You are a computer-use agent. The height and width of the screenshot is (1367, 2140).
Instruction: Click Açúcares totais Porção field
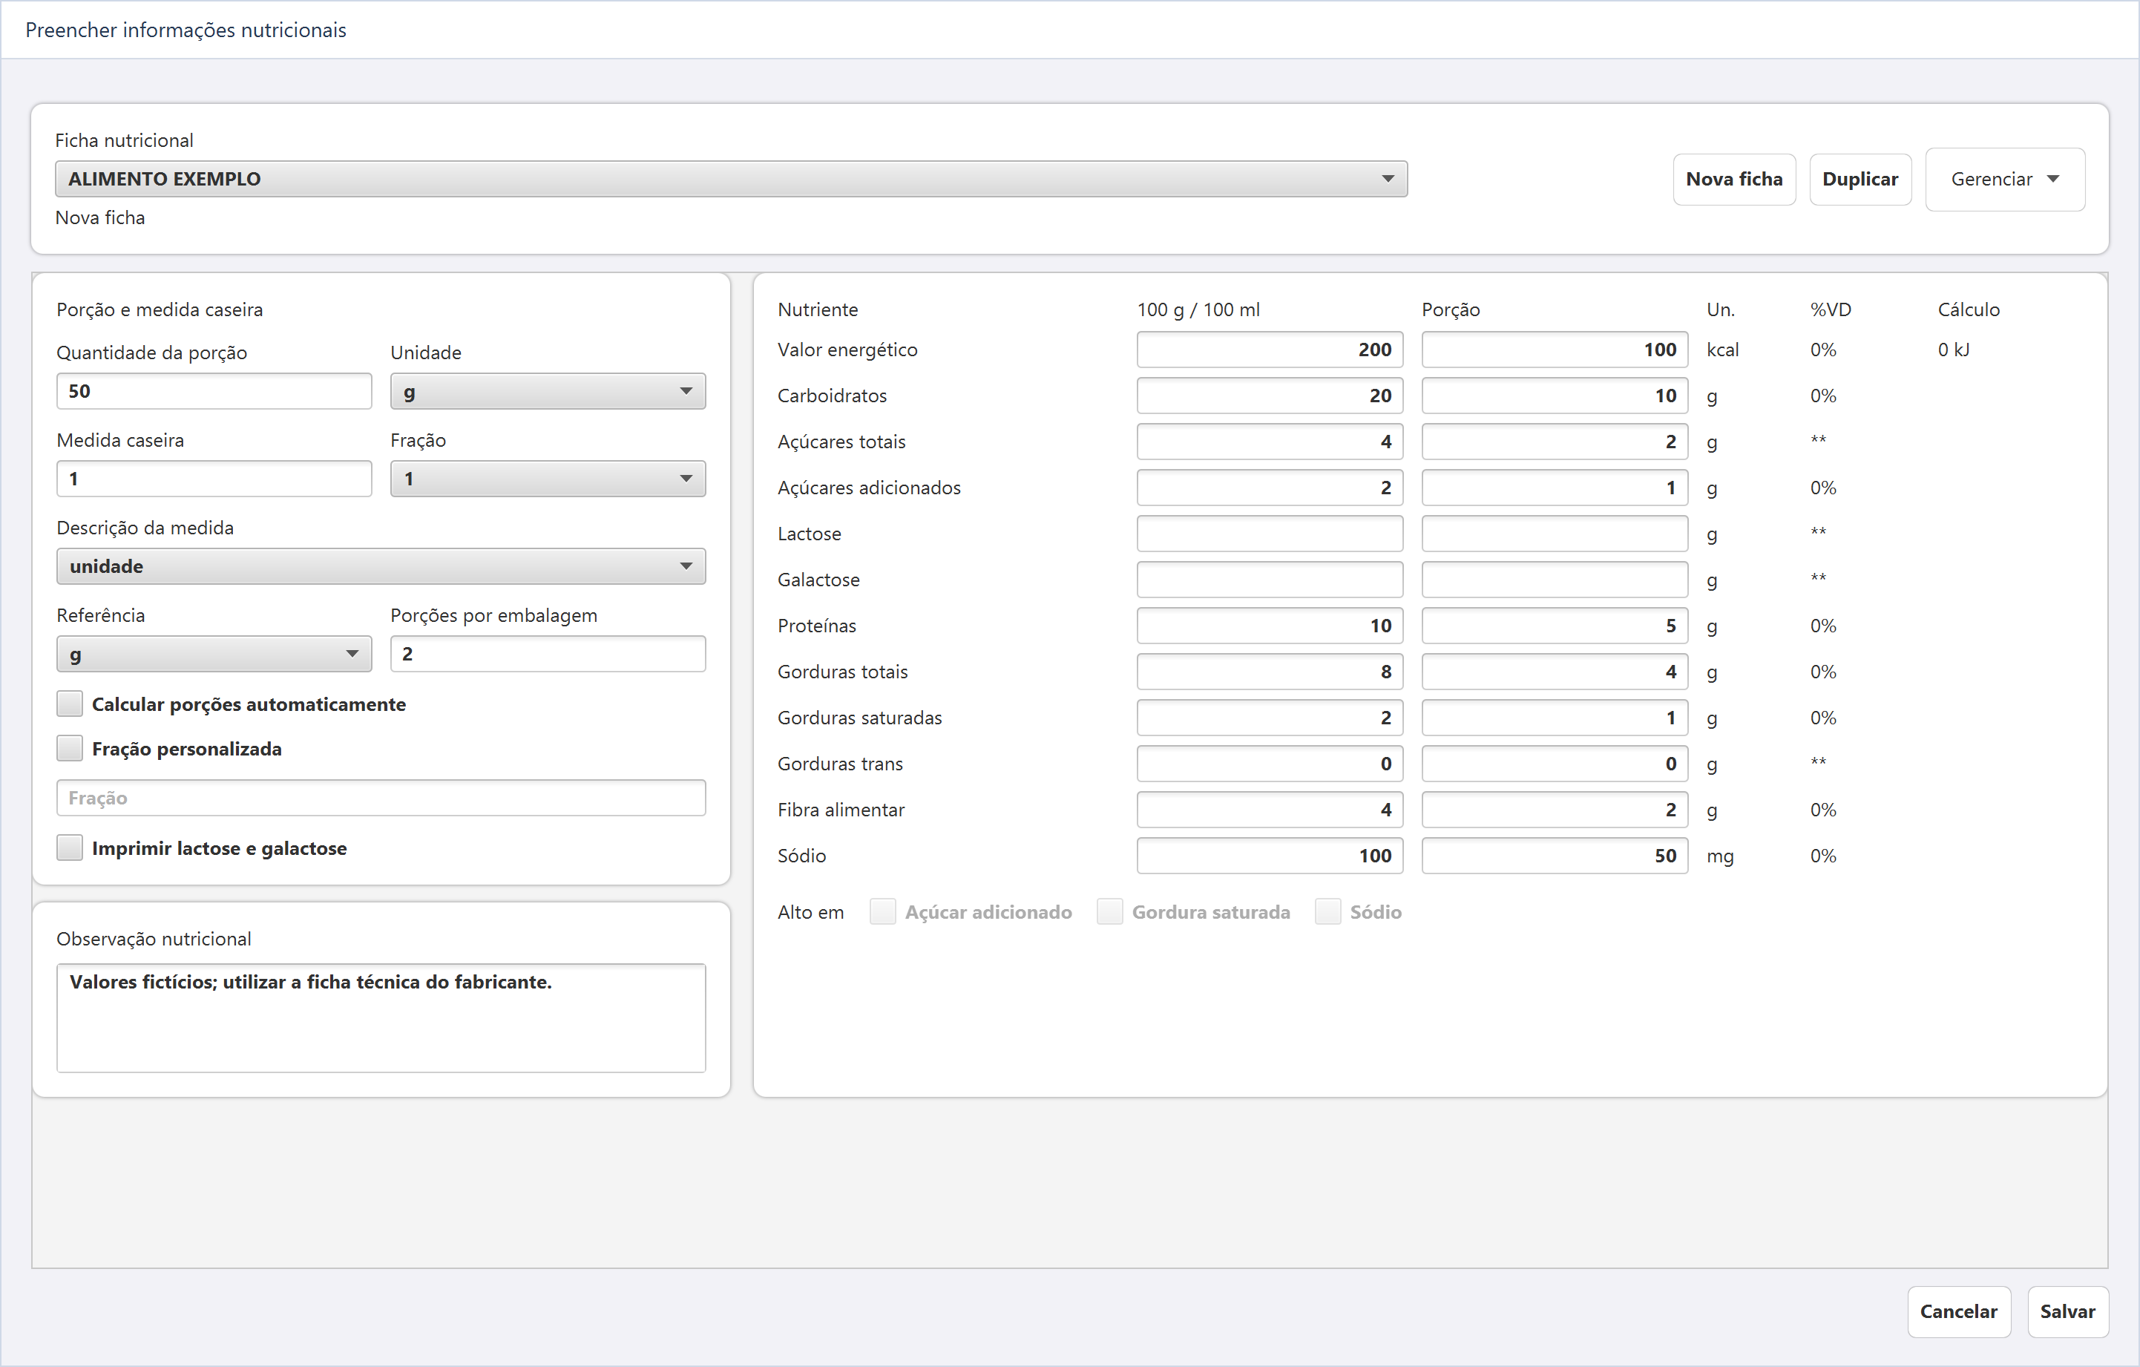1555,442
